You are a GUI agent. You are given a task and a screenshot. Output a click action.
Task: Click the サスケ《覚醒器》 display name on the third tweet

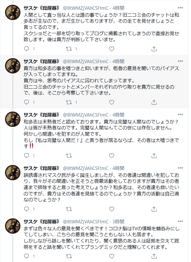click(42, 115)
